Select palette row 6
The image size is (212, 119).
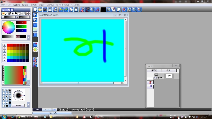(4, 61)
